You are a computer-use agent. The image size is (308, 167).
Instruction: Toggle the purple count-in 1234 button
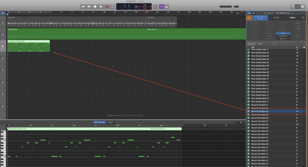pyautogui.click(x=162, y=6)
